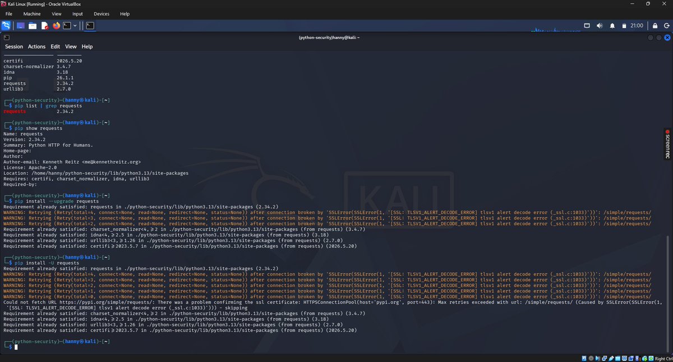The image size is (673, 362).
Task: Open VirtualBox Help menu
Action: (125, 13)
